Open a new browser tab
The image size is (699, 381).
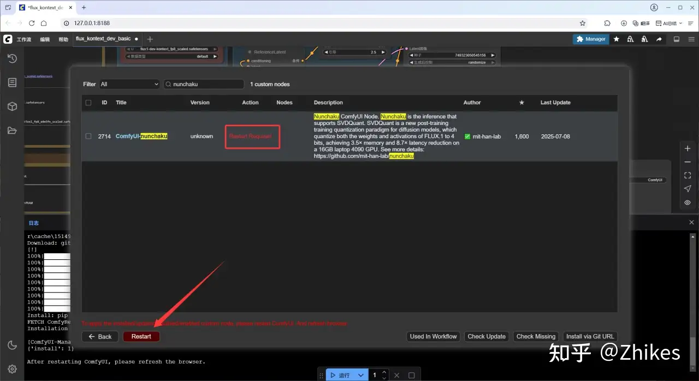pos(84,8)
